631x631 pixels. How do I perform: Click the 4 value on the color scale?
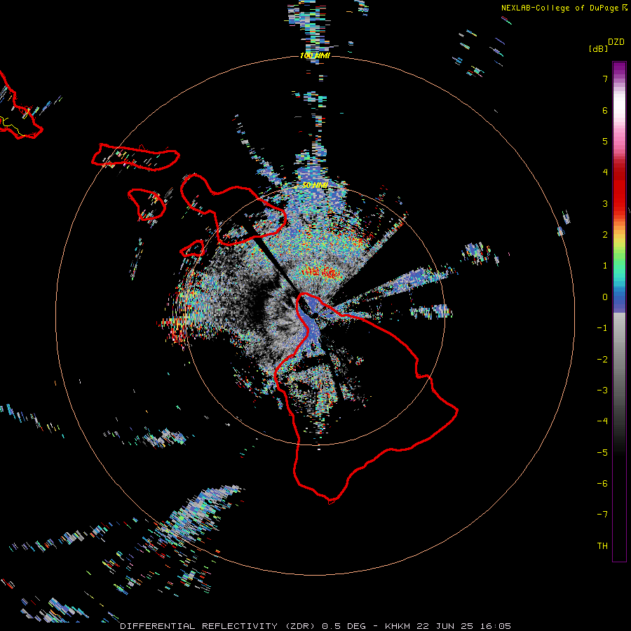[605, 172]
